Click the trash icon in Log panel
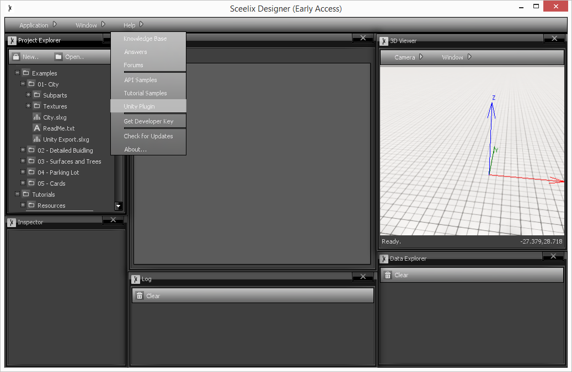This screenshot has height=372, width=572. [140, 295]
